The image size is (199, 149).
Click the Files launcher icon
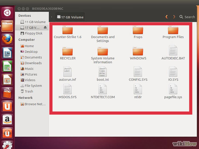pyautogui.click(x=7, y=26)
